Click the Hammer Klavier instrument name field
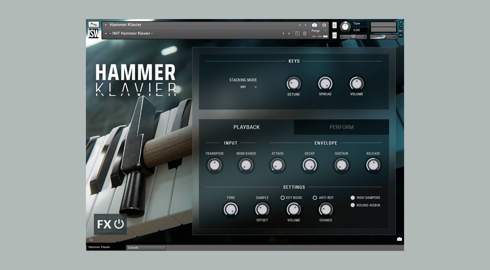 pyautogui.click(x=126, y=25)
